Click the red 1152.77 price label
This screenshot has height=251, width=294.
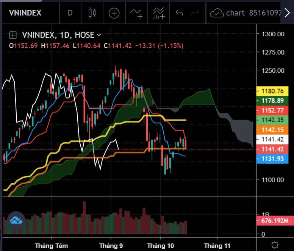point(272,111)
